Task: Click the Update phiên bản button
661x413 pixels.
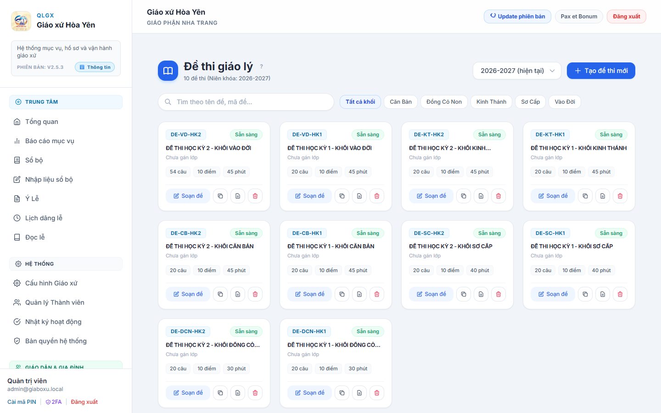Action: pos(517,17)
